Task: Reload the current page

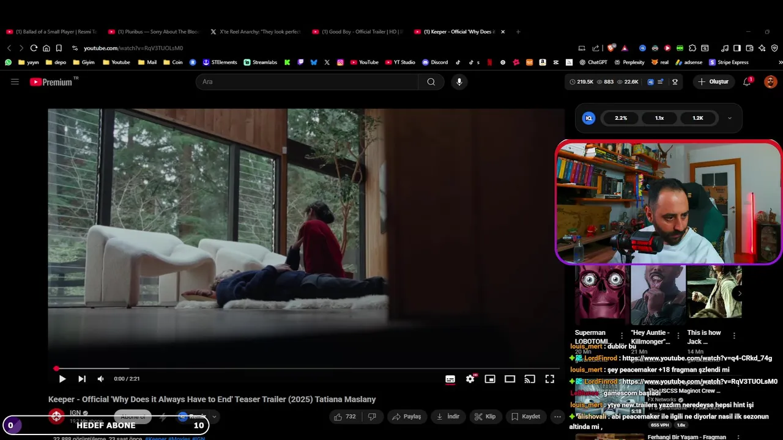Action: pos(34,48)
